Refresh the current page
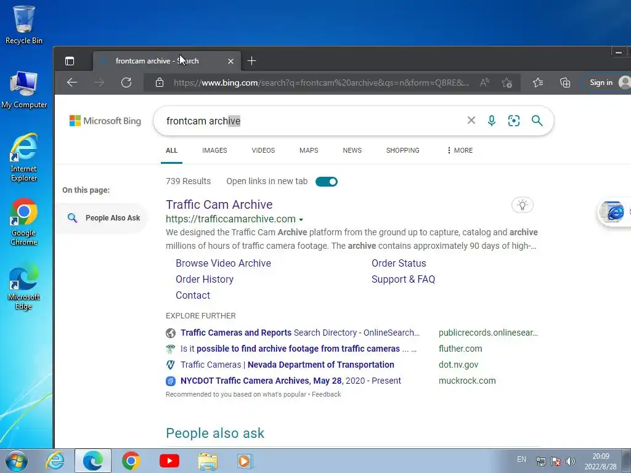631x473 pixels. pyautogui.click(x=126, y=83)
